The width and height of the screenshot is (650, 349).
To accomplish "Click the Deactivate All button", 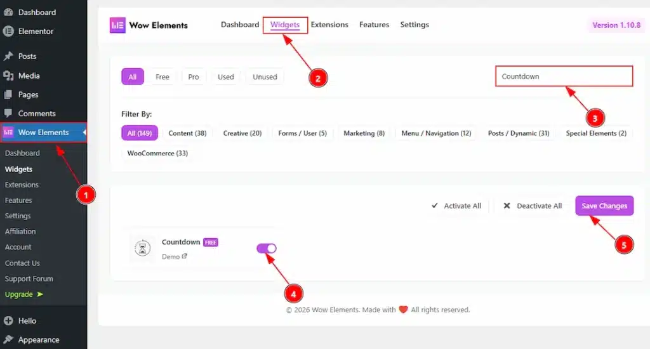I will [533, 206].
